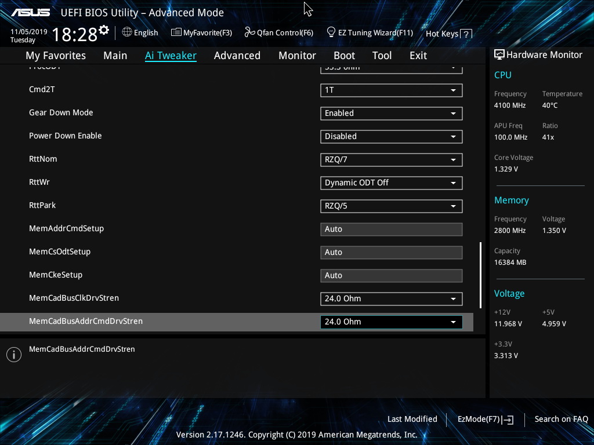This screenshot has width=594, height=445.
Task: Click Hot Keys button
Action: pyautogui.click(x=449, y=34)
